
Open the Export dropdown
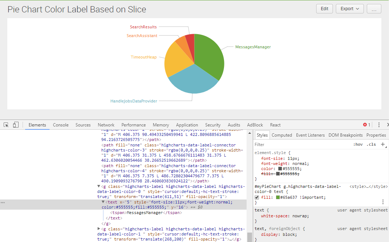(x=349, y=9)
